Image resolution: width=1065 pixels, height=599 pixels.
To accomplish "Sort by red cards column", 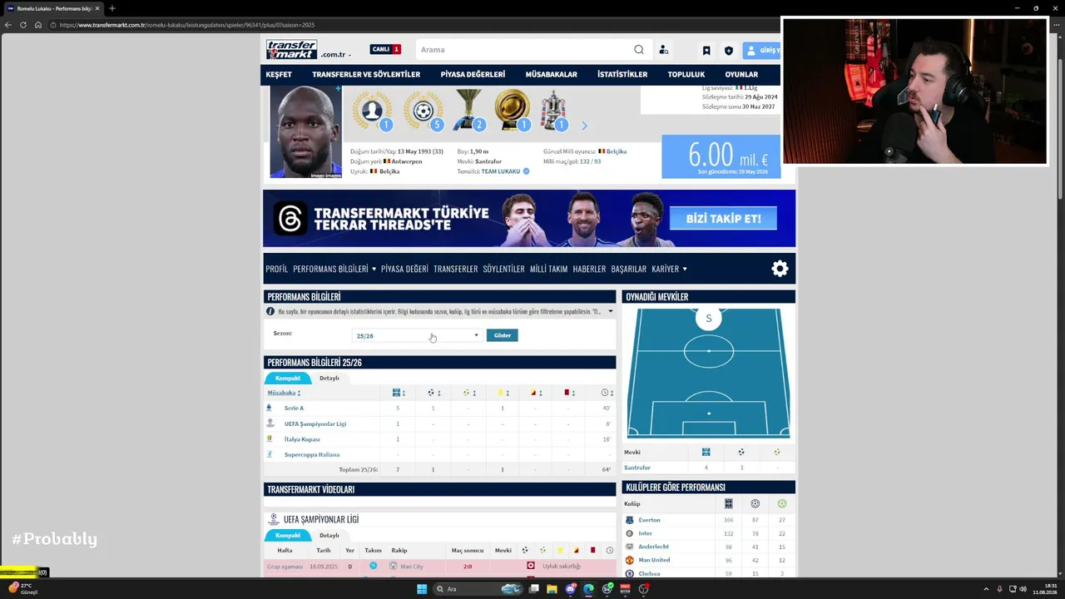I will pos(570,393).
